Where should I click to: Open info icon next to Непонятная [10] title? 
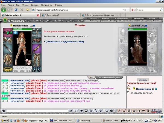[34, 26]
